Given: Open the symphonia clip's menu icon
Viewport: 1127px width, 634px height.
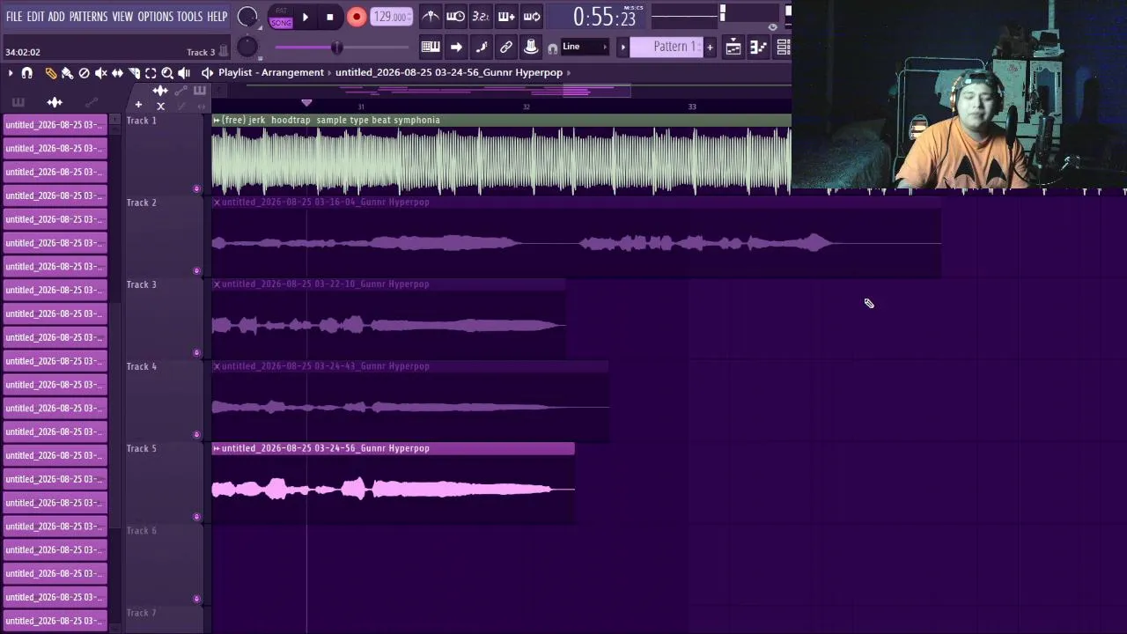Looking at the screenshot, I should tap(217, 120).
